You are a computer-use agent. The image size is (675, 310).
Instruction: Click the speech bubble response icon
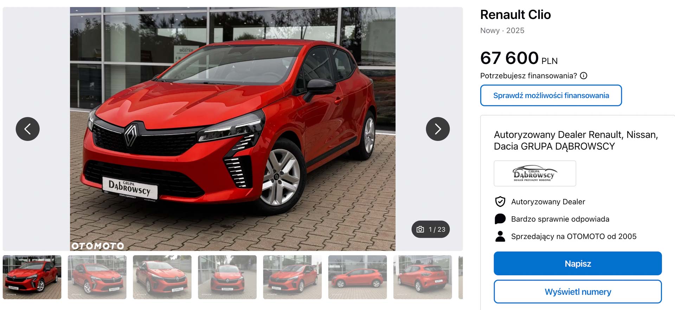coord(500,219)
